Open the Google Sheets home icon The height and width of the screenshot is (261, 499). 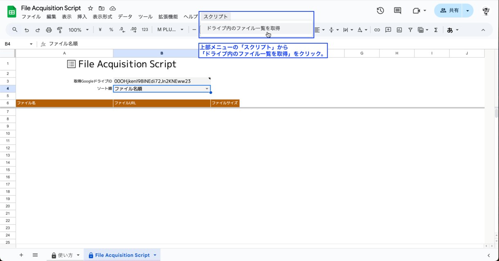click(11, 12)
